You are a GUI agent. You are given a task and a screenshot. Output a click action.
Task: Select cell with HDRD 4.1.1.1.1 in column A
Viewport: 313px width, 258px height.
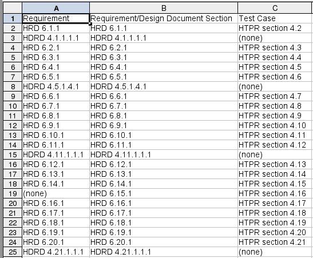(56, 38)
